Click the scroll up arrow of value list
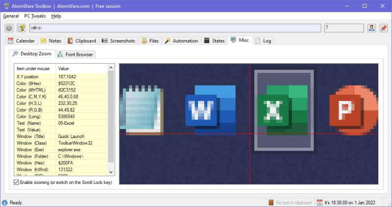Image resolution: width=392 pixels, height=207 pixels. 111,68
